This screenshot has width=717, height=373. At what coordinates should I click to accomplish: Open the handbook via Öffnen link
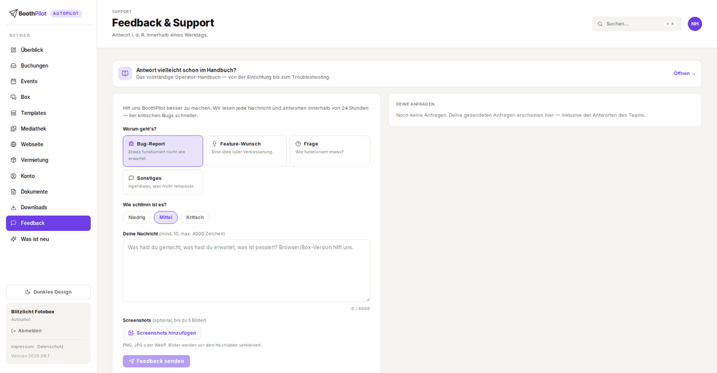684,73
